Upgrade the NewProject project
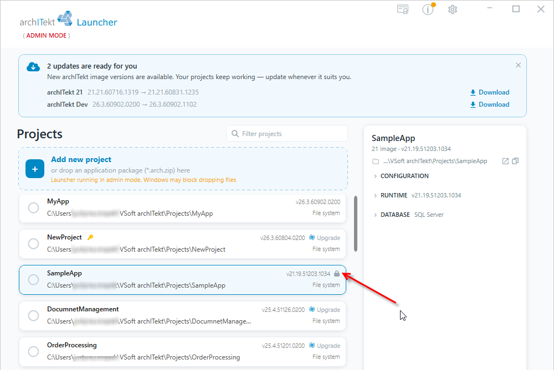554x370 pixels. [325, 238]
